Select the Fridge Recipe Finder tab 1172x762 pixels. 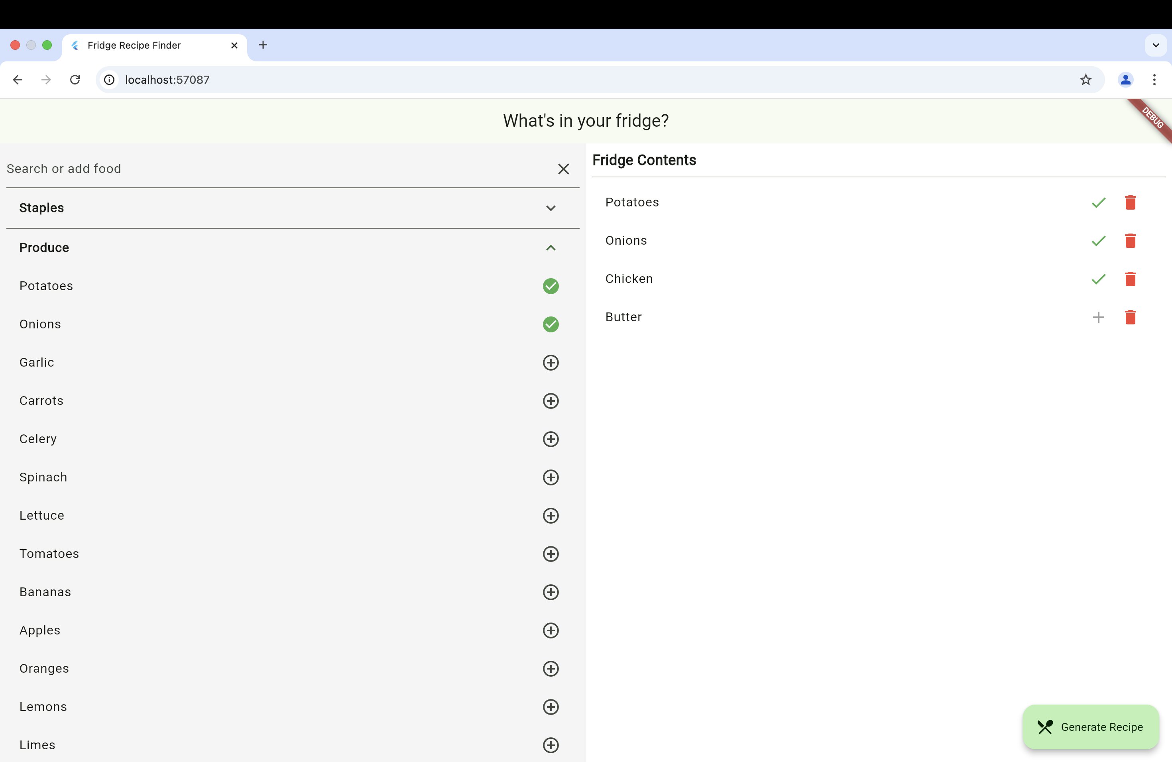click(x=148, y=45)
